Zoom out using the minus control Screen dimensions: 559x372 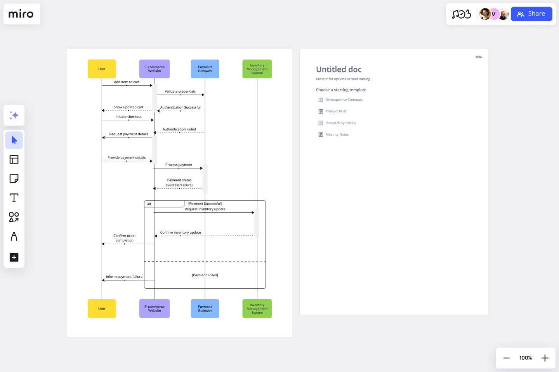(506, 358)
